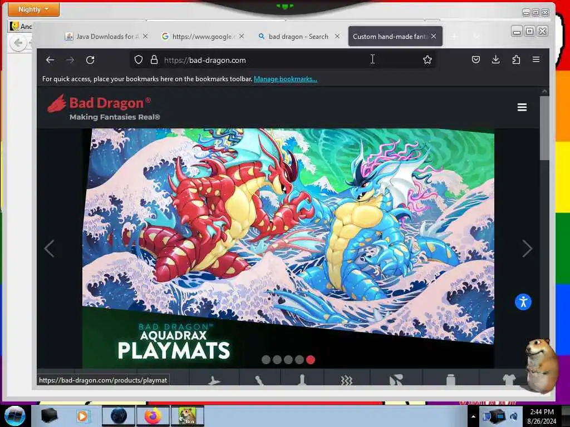Open the Downloads panel

(x=495, y=59)
